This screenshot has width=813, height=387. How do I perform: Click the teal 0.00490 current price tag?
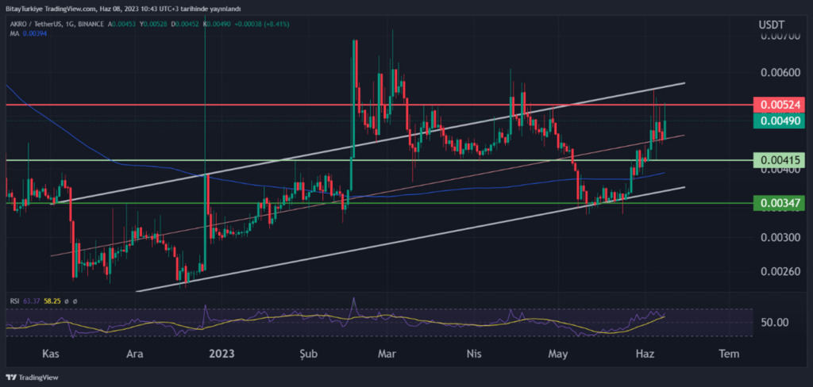coord(781,121)
